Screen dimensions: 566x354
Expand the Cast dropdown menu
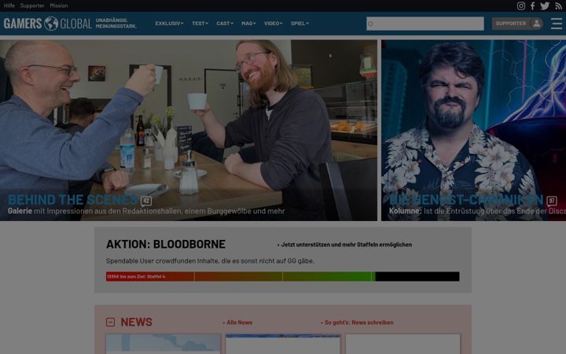pyautogui.click(x=225, y=24)
